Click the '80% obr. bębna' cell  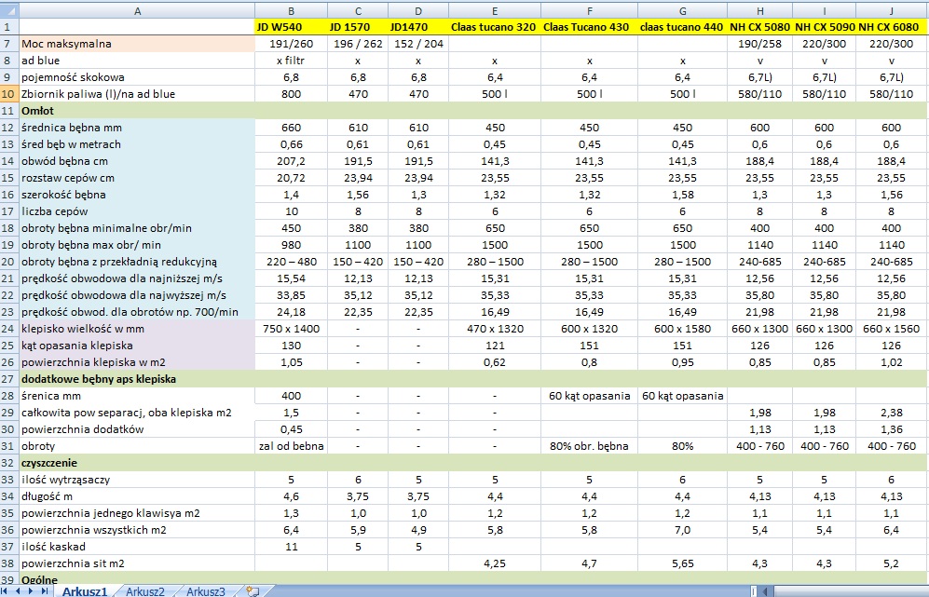click(589, 446)
